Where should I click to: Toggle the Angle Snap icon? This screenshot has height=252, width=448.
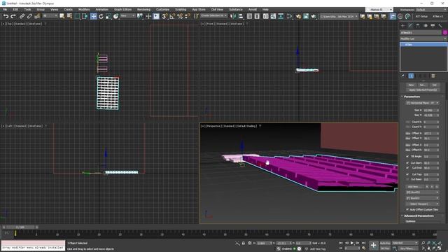[x=172, y=16]
